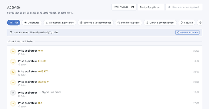Click the location pin icon under Éteinte event

click(x=19, y=65)
